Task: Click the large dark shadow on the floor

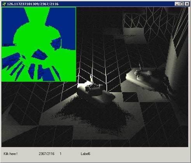Action: 93,114
